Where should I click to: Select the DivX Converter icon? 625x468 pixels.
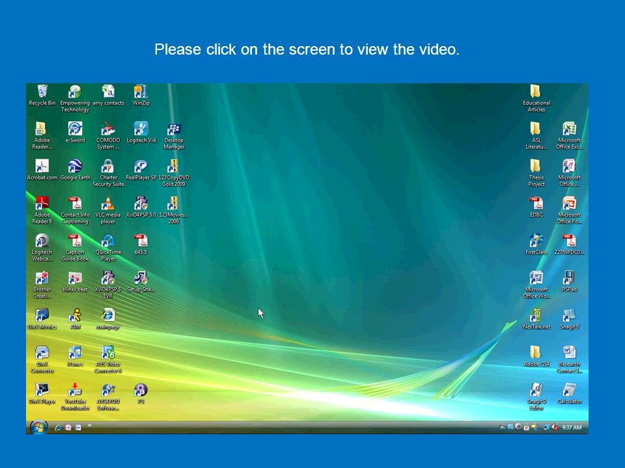42,359
